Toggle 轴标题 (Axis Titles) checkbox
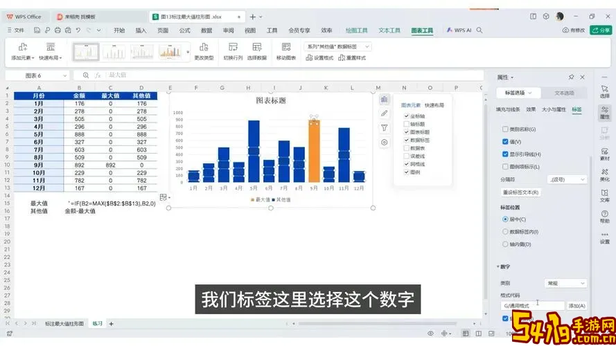Image resolution: width=616 pixels, height=346 pixels. (x=407, y=124)
